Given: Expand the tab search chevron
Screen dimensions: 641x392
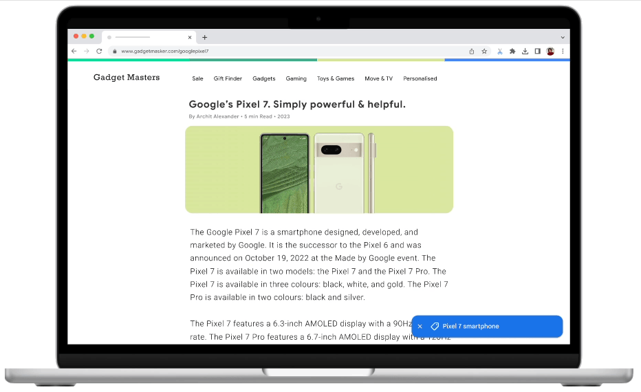Looking at the screenshot, I should 563,37.
